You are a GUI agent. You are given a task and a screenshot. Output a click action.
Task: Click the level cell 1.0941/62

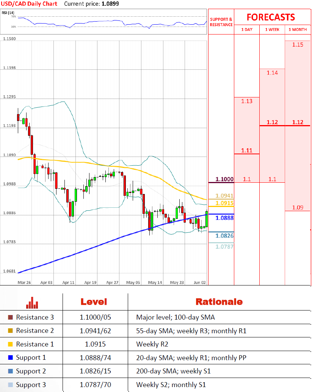[x=95, y=331]
